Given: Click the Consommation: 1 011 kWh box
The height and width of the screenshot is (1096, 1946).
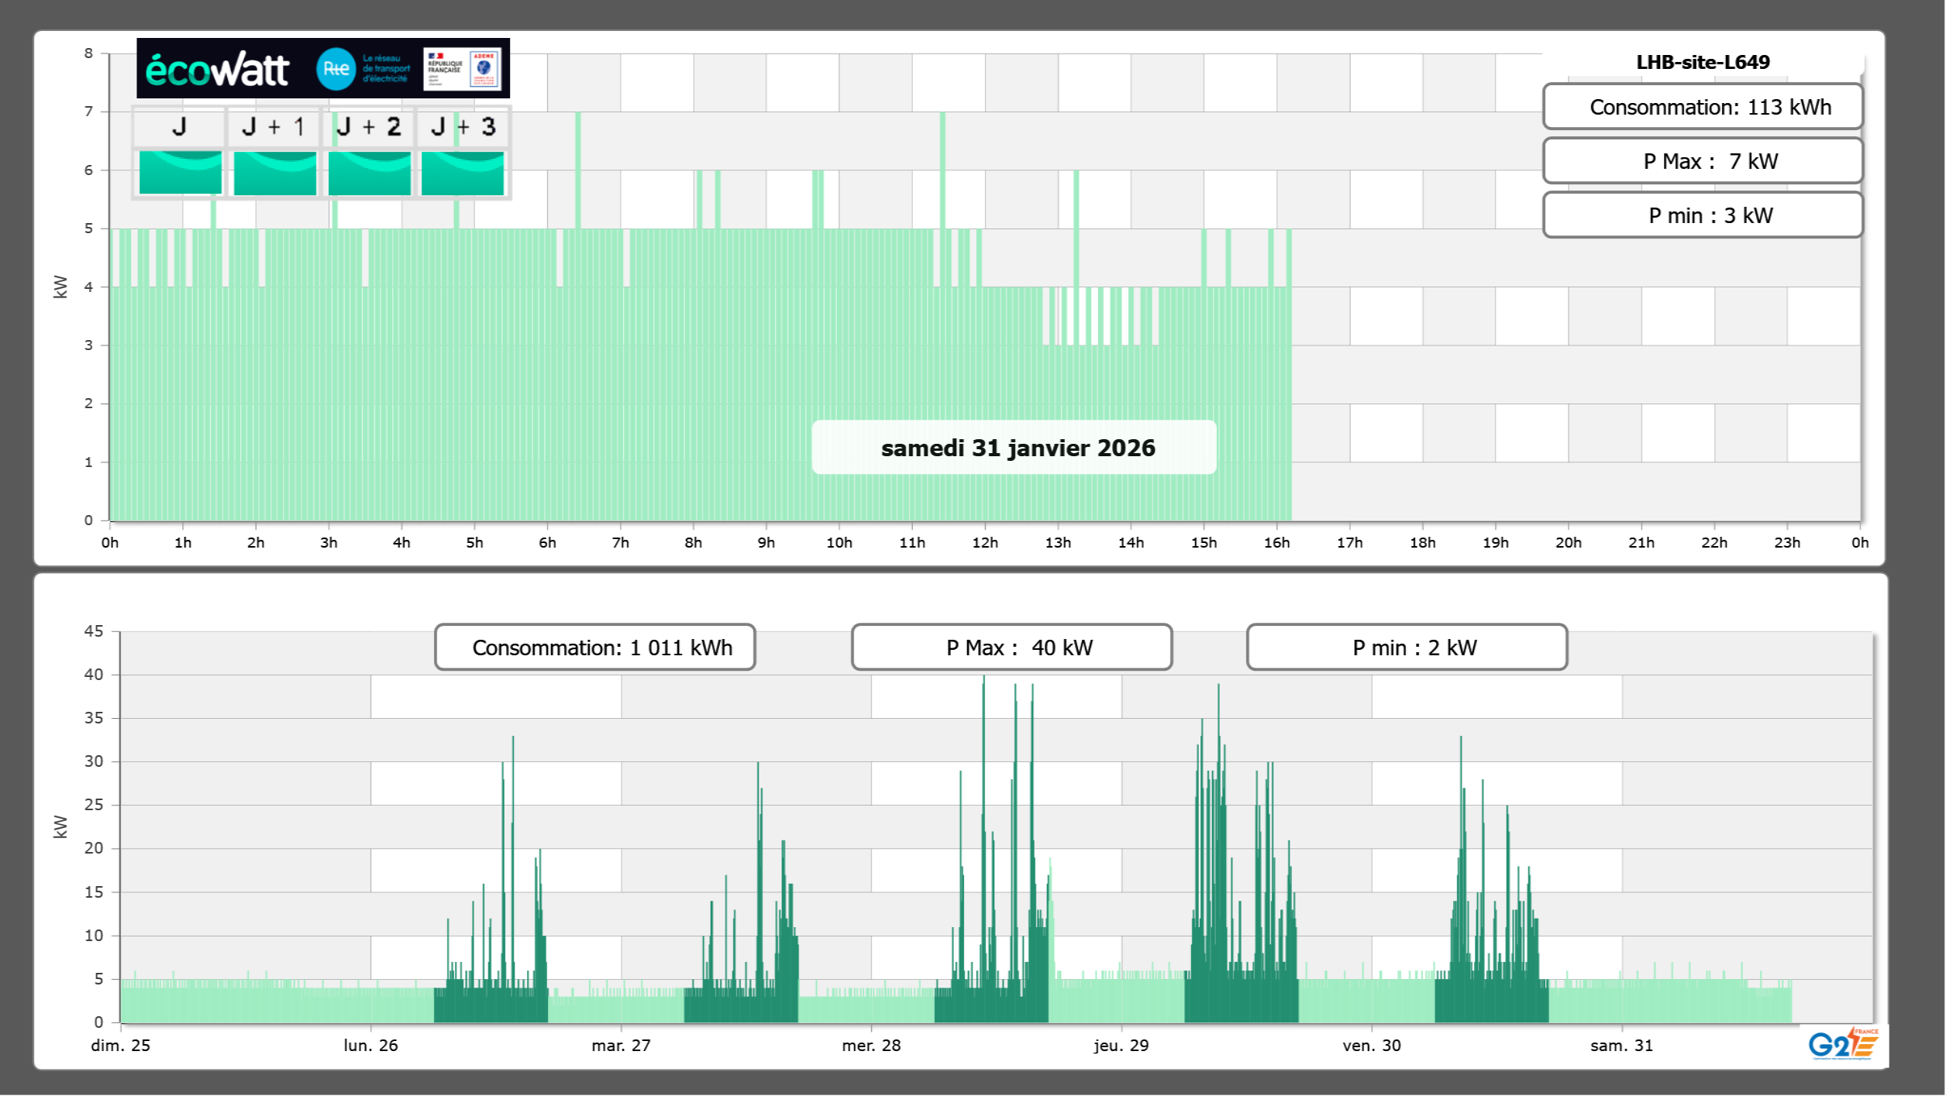Looking at the screenshot, I should point(594,648).
